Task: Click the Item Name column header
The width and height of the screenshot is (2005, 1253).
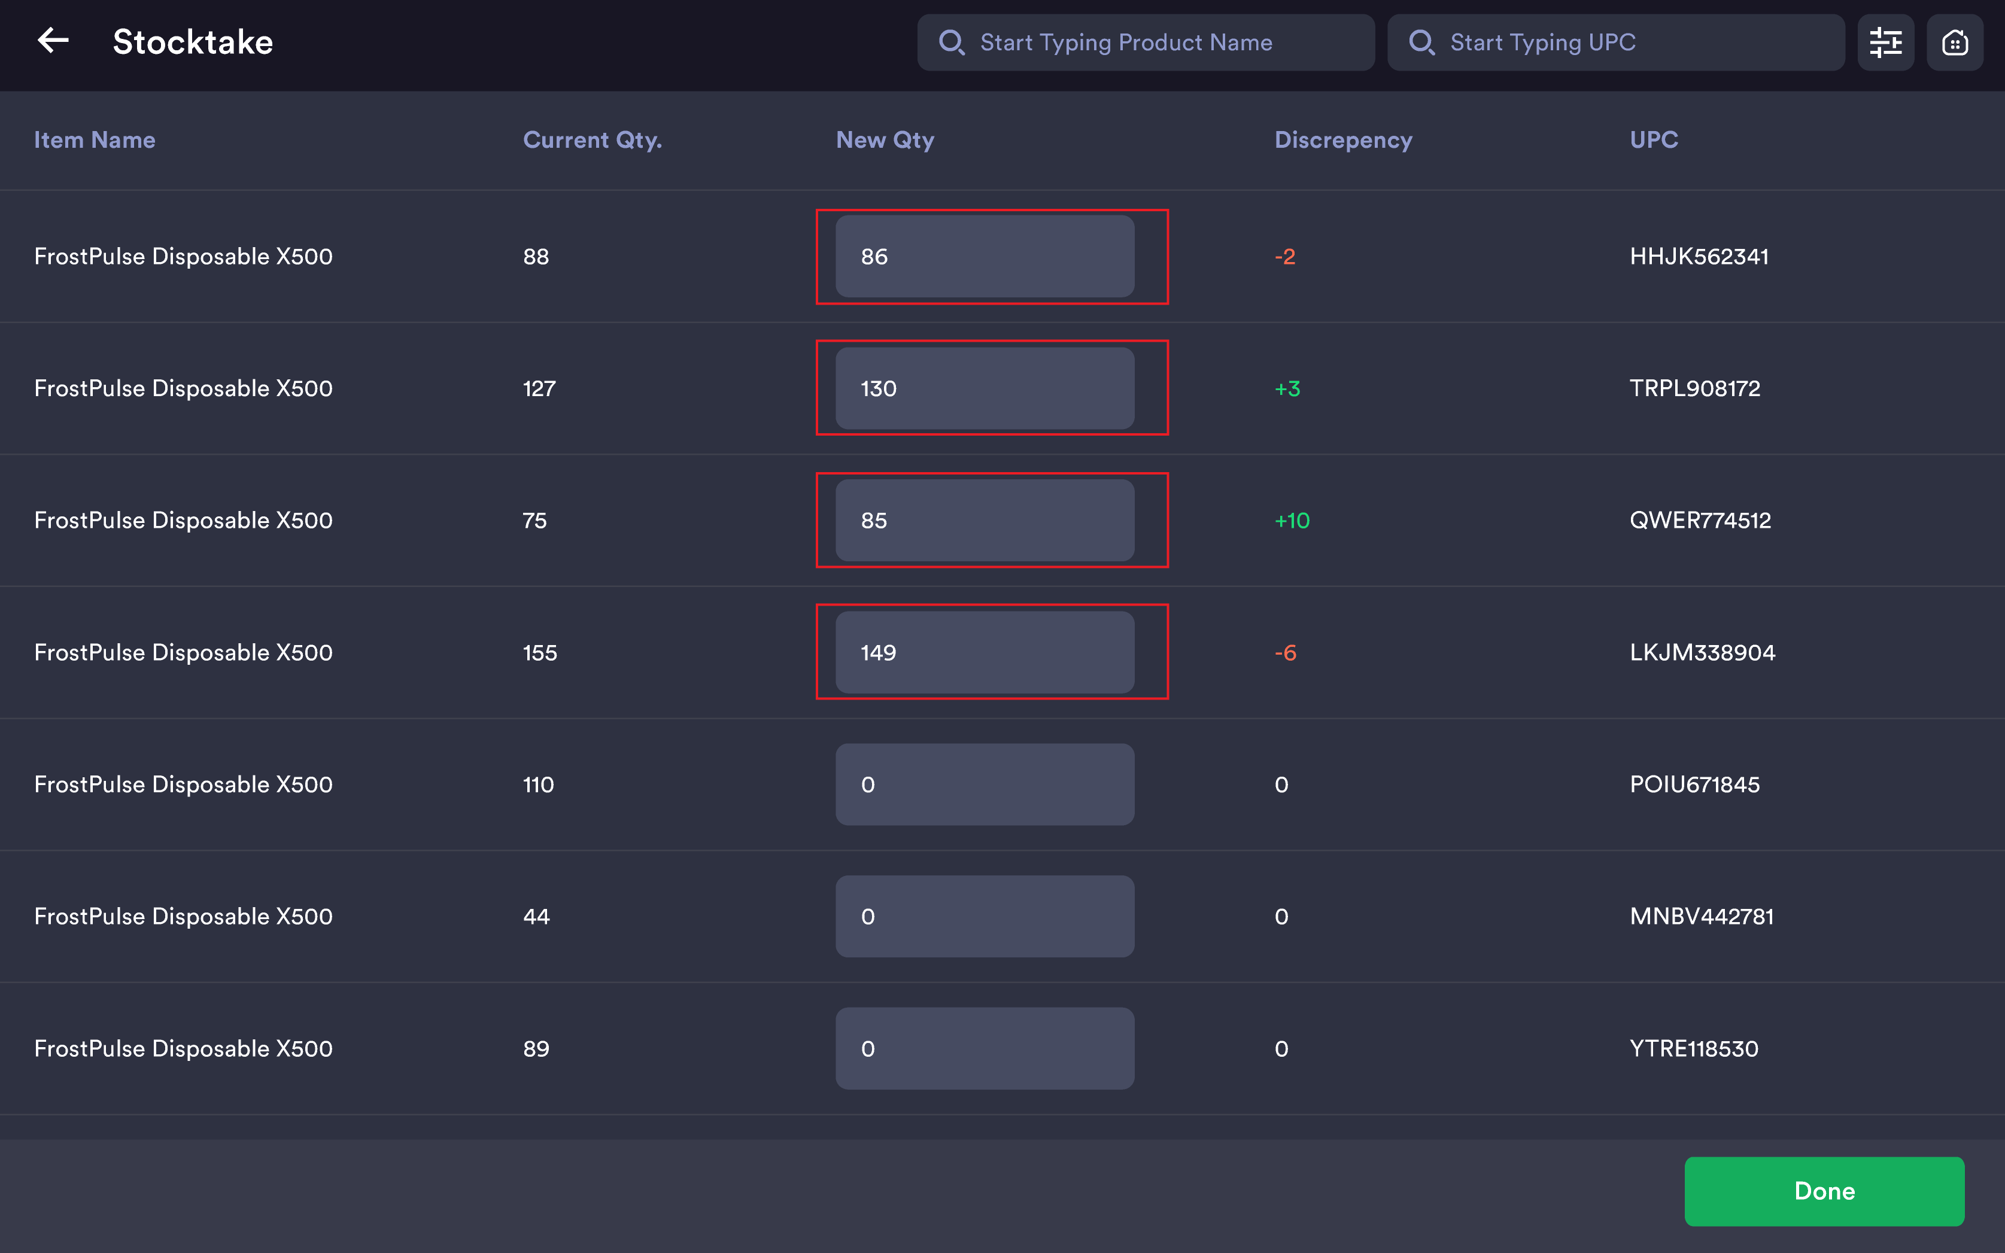Action: [x=95, y=140]
